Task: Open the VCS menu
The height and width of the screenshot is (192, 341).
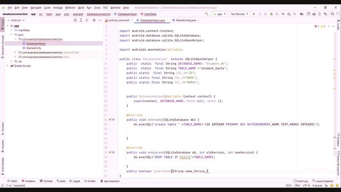Action: [x=105, y=7]
